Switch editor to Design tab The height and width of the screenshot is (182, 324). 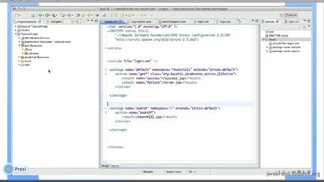coord(105,166)
